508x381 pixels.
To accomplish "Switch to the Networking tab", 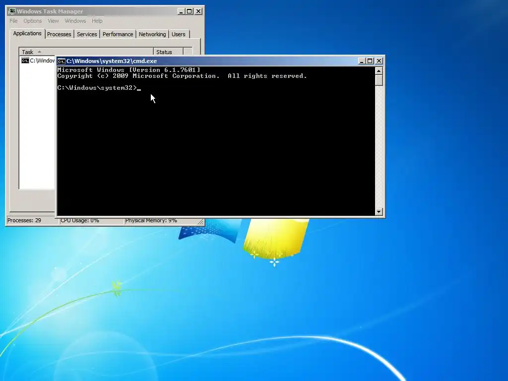I will (152, 34).
